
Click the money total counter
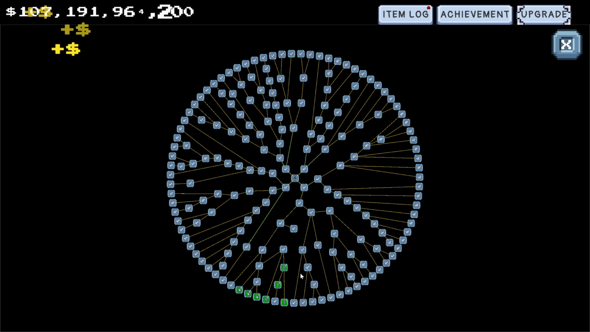point(100,12)
